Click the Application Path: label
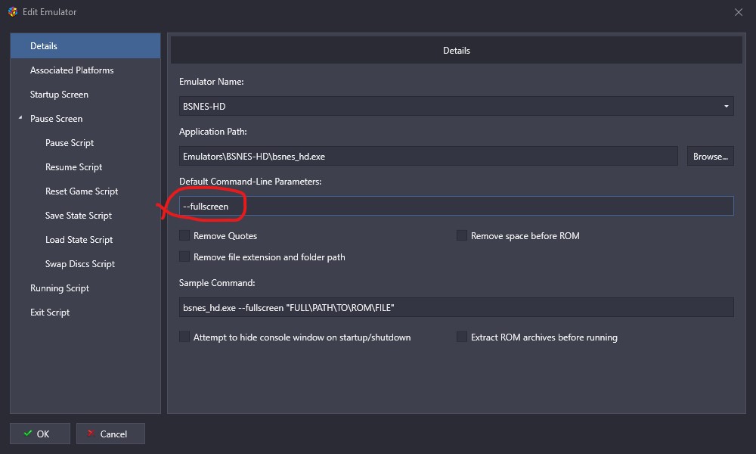The width and height of the screenshot is (756, 454). 212,131
